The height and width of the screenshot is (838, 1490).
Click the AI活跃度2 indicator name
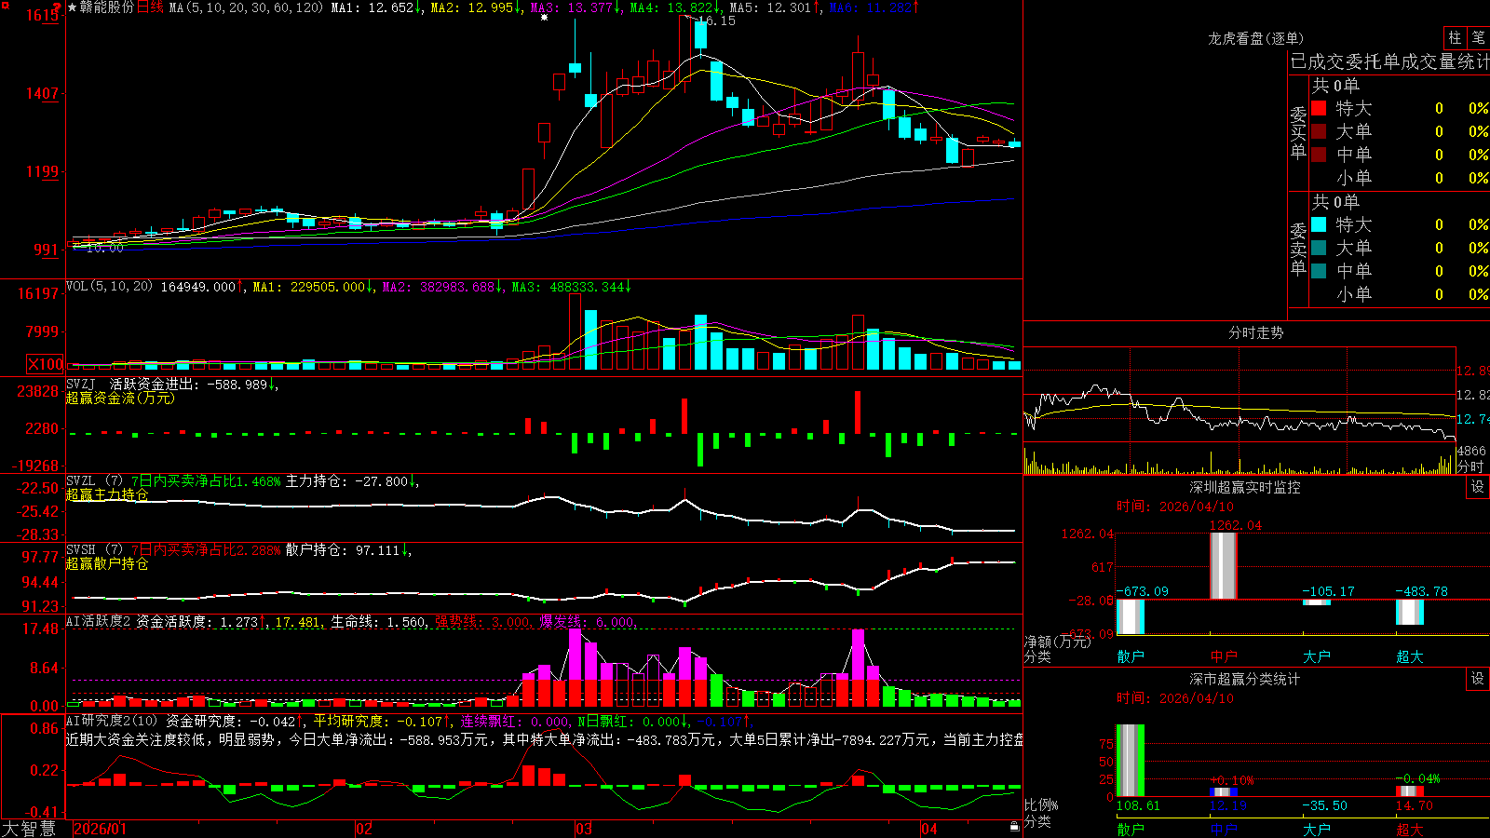coord(98,621)
